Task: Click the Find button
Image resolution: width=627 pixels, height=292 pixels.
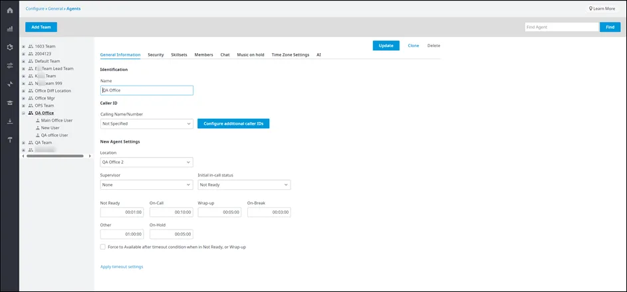Action: pyautogui.click(x=610, y=27)
